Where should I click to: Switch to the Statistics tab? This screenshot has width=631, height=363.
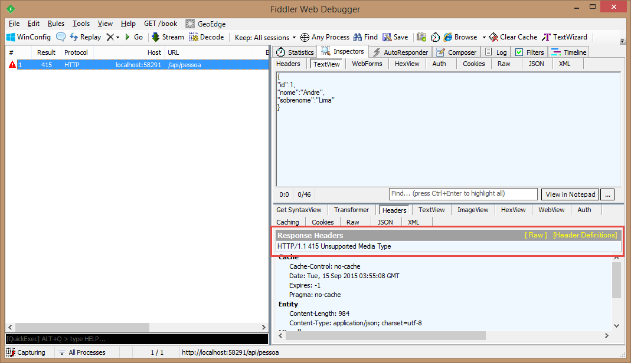[295, 52]
